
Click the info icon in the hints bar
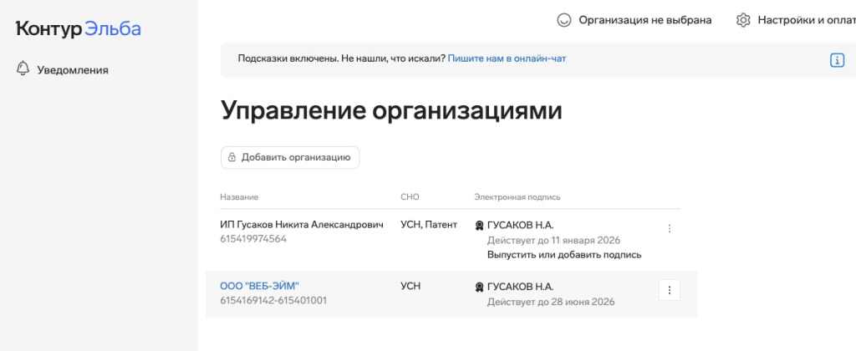836,60
